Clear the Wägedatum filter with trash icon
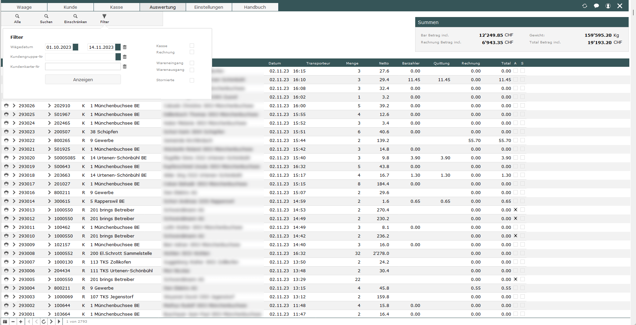This screenshot has height=325, width=636. tap(125, 47)
